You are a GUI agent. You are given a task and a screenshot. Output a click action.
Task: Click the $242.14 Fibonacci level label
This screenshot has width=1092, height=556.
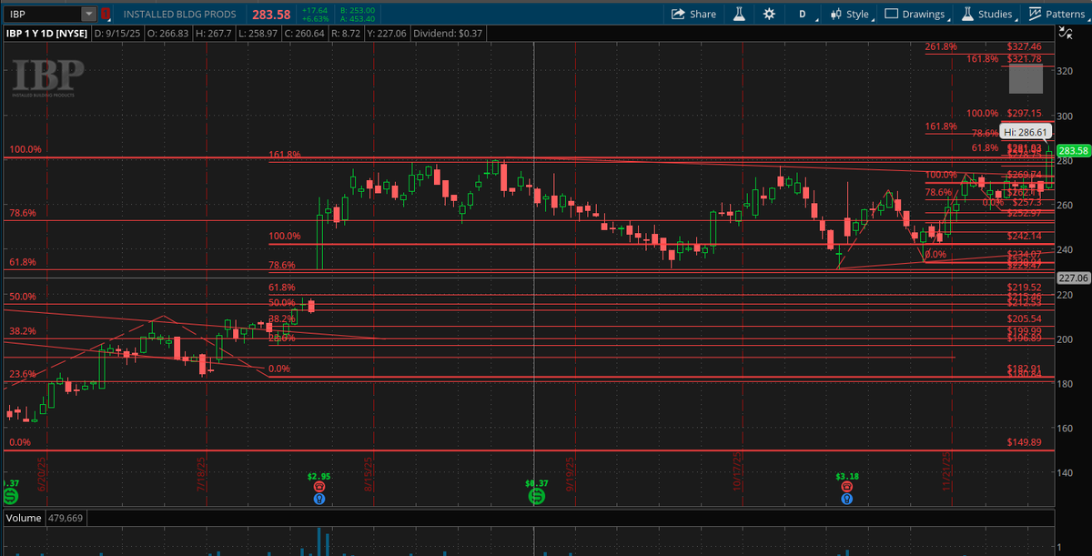click(1024, 236)
